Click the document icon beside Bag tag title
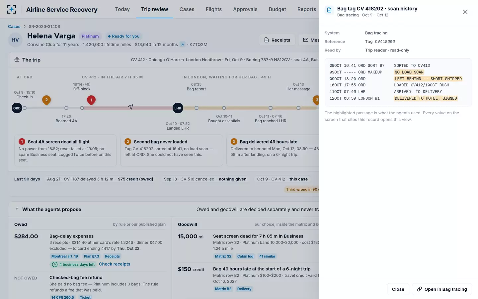Screen dimensions: 478x299 (x=329, y=10)
